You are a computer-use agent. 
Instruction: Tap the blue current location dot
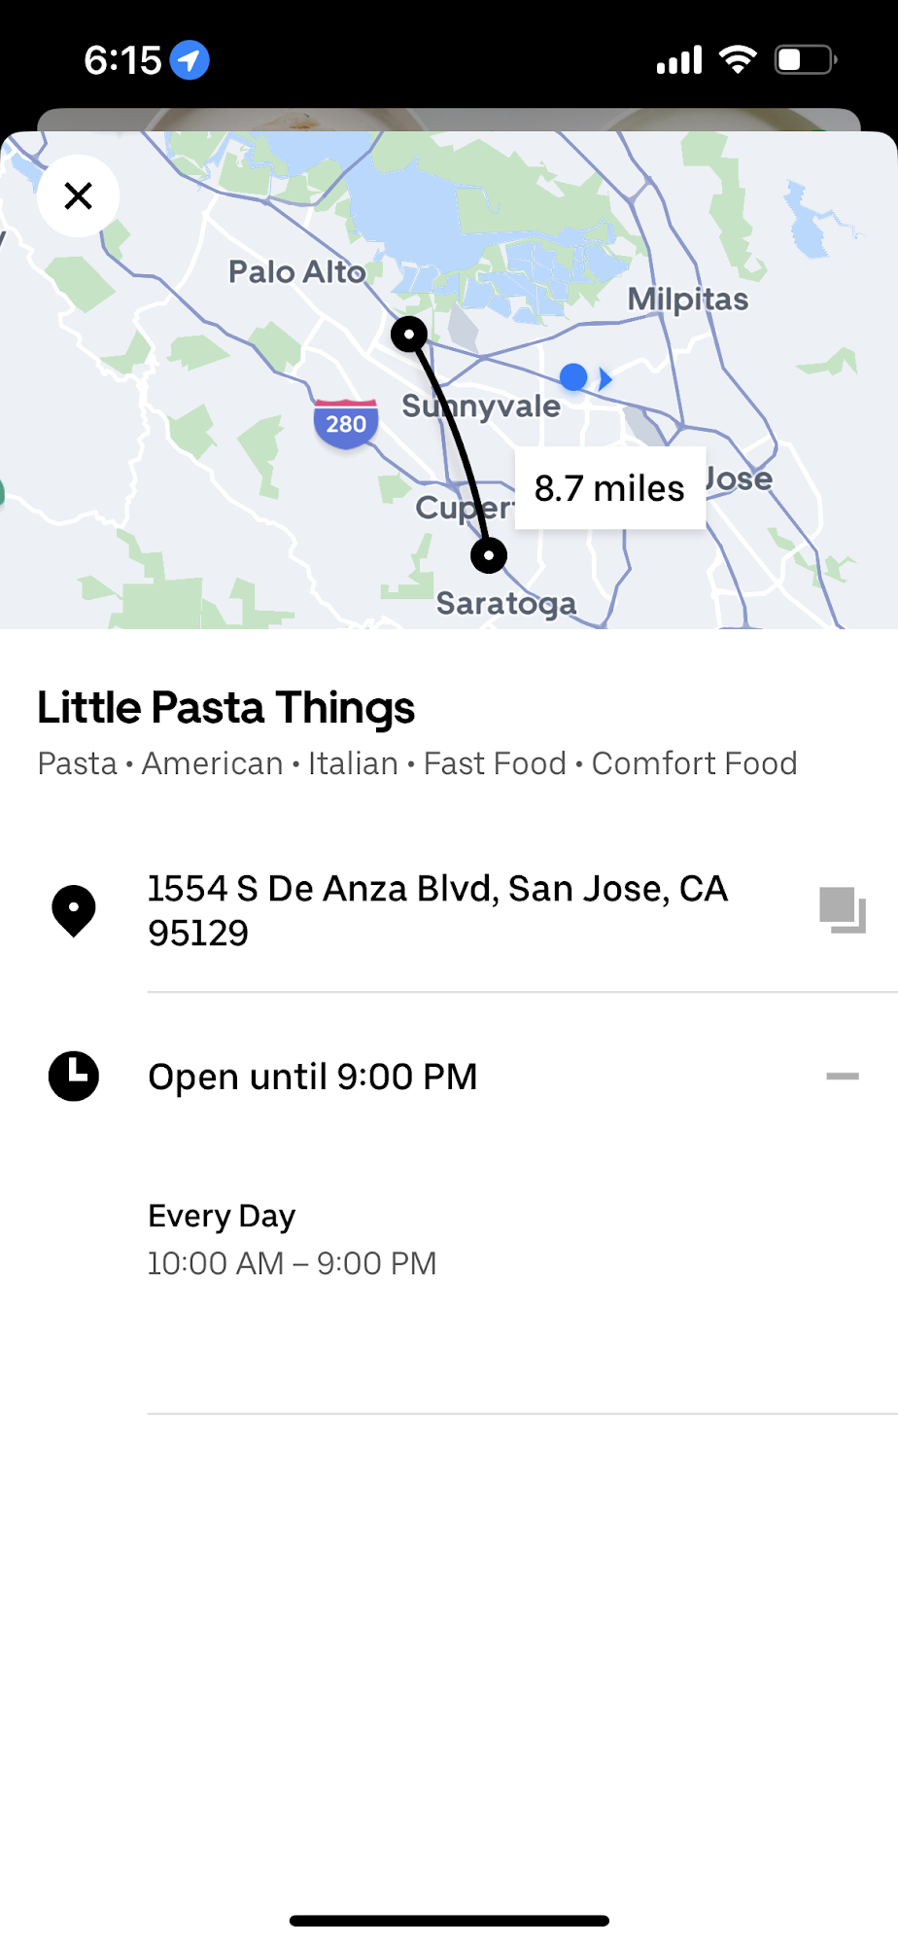pos(573,377)
